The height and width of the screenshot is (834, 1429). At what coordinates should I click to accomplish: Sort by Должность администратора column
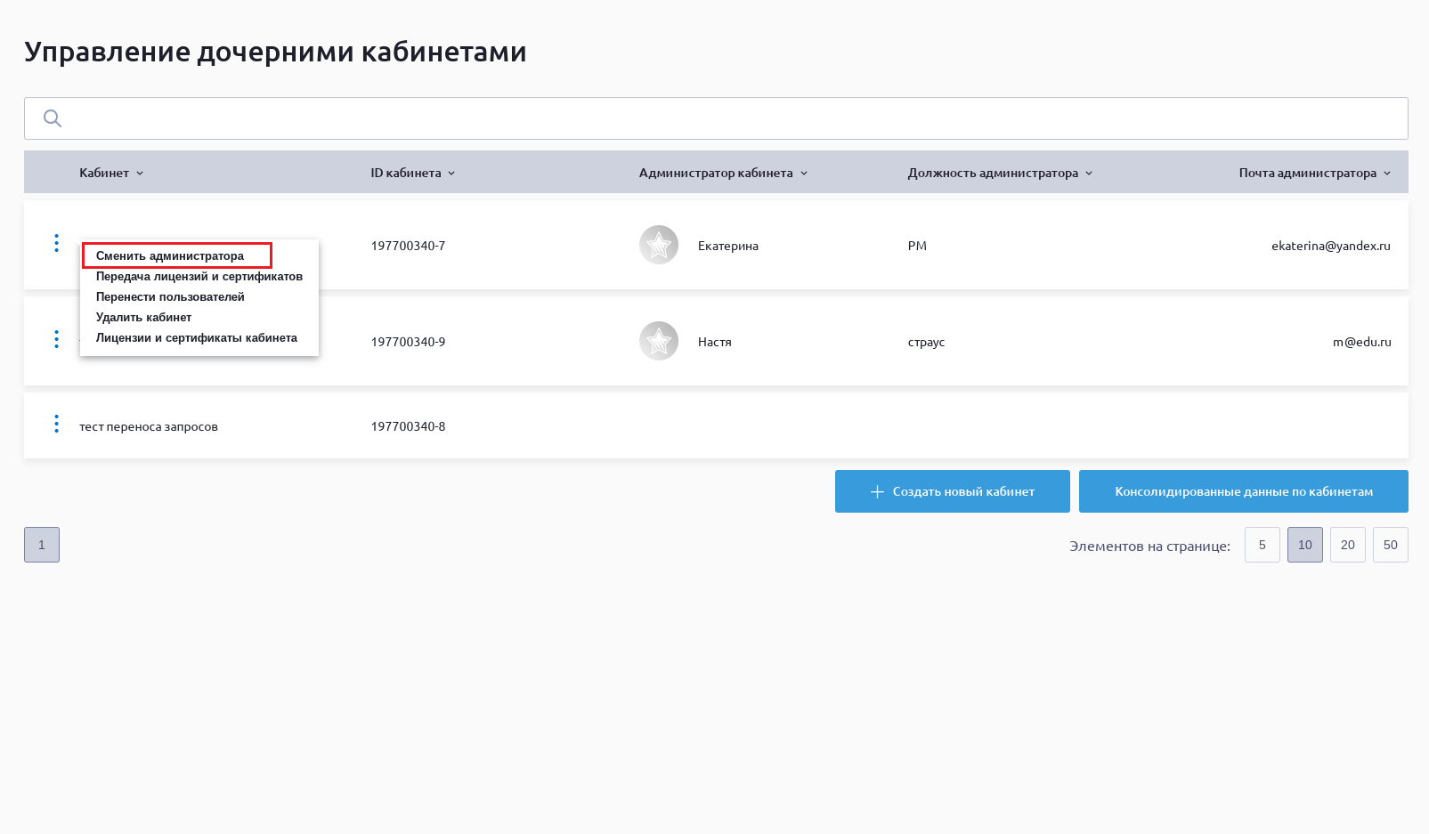[x=999, y=173]
